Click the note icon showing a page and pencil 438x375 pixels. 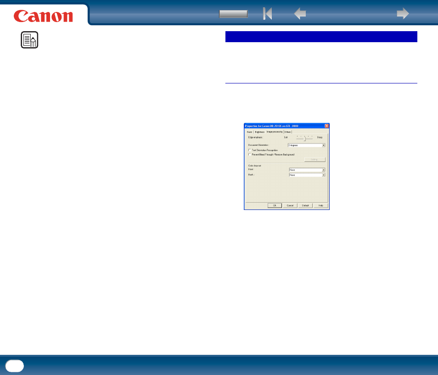29,40
